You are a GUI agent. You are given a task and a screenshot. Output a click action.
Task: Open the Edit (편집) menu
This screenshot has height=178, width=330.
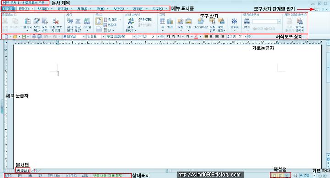click(23, 9)
